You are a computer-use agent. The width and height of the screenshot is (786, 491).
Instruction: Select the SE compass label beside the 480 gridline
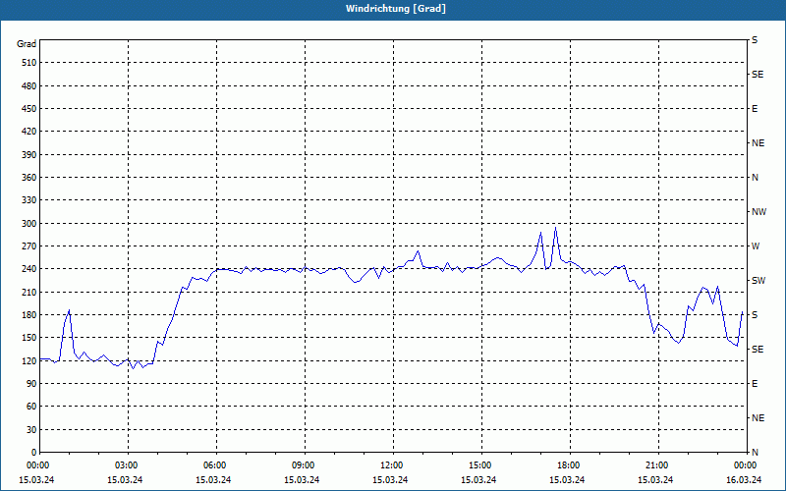[x=758, y=75]
